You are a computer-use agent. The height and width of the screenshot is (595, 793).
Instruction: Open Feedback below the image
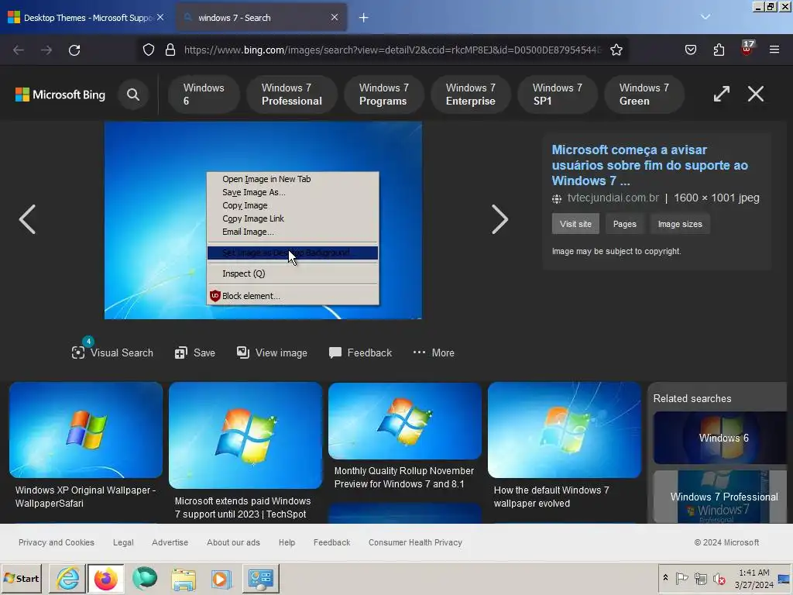(360, 353)
